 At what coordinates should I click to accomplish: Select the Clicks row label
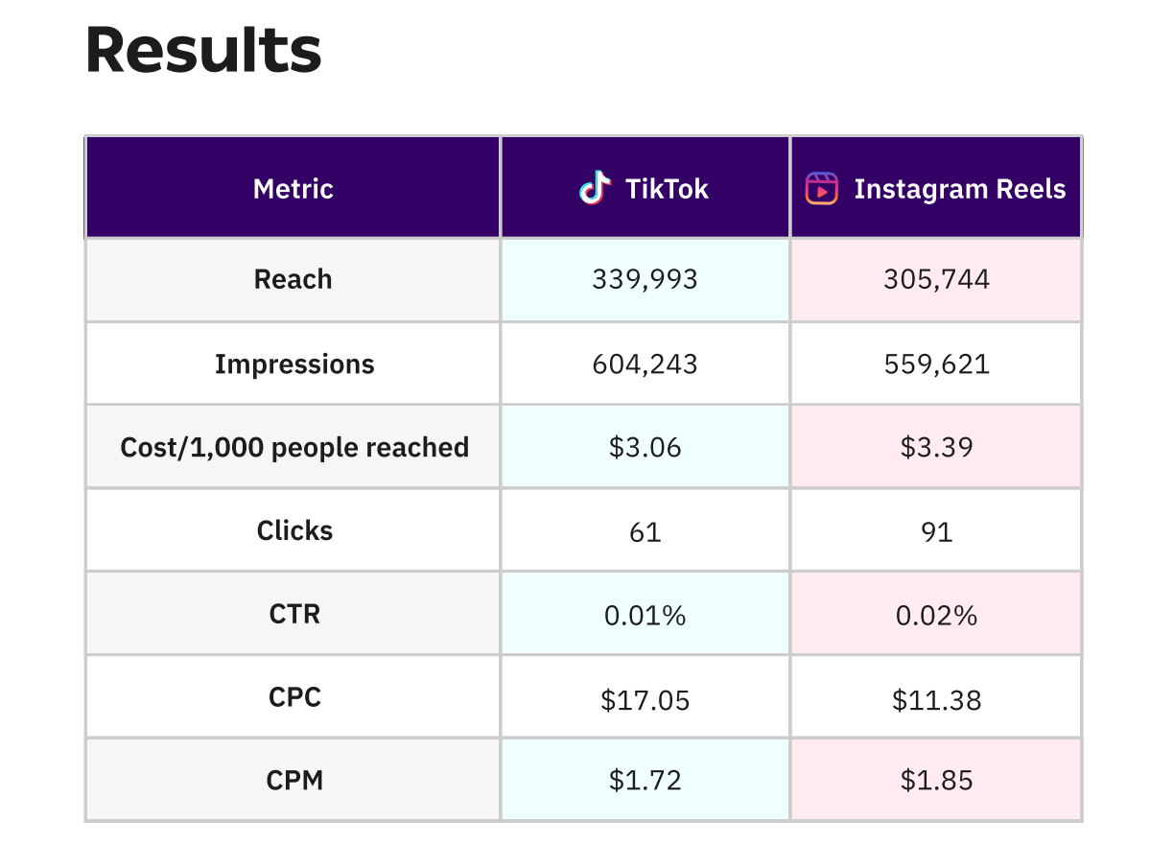click(x=294, y=530)
